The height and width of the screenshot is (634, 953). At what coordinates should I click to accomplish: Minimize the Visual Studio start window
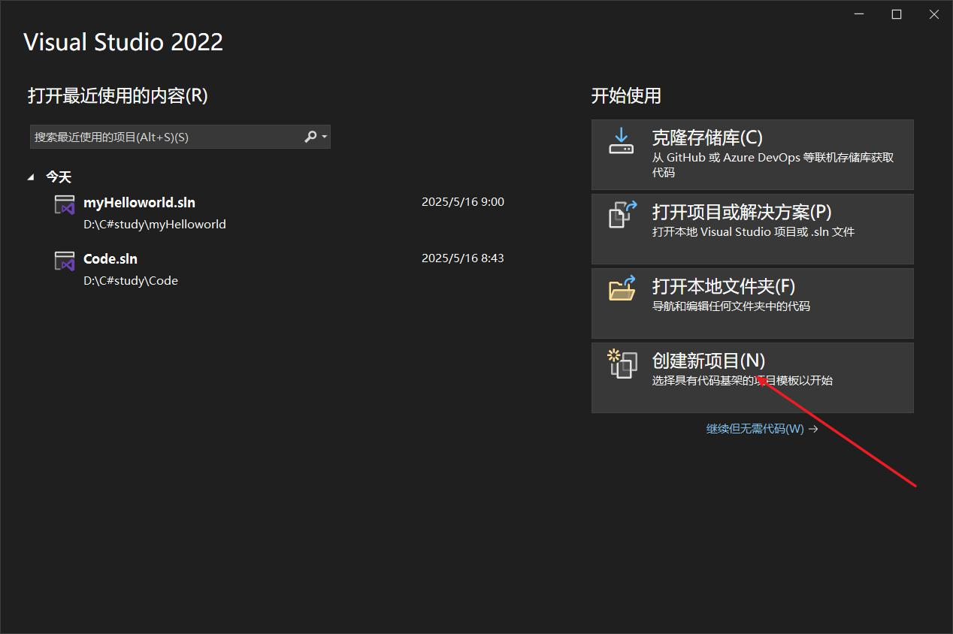coord(860,14)
